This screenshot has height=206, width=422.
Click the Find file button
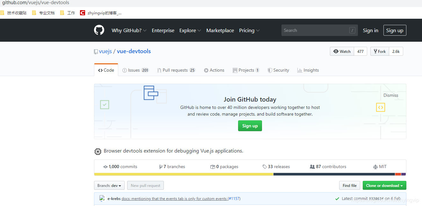pyautogui.click(x=350, y=185)
